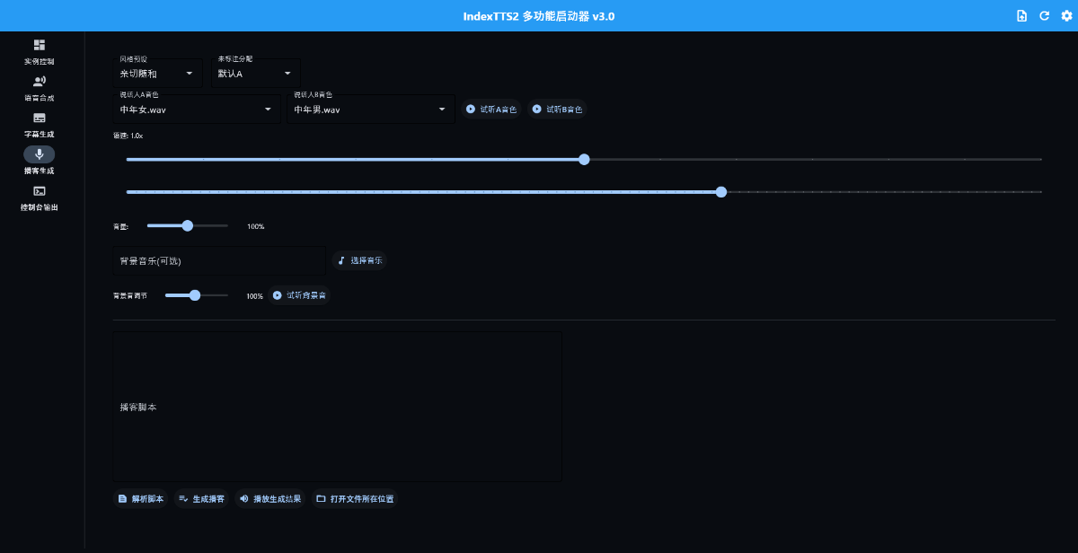Image resolution: width=1078 pixels, height=553 pixels.
Task: Open the 字幕生成 subtitle page
Action: (x=39, y=125)
